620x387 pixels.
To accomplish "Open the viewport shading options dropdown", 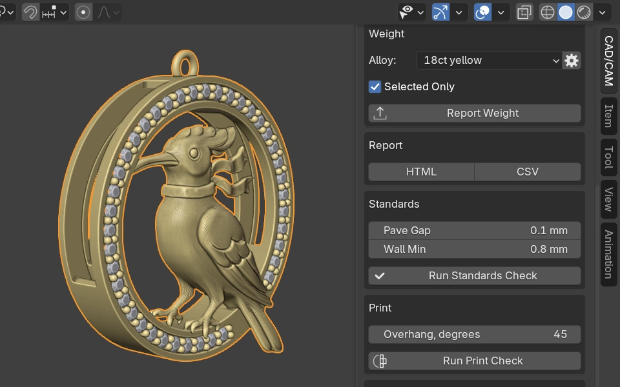I will point(602,12).
